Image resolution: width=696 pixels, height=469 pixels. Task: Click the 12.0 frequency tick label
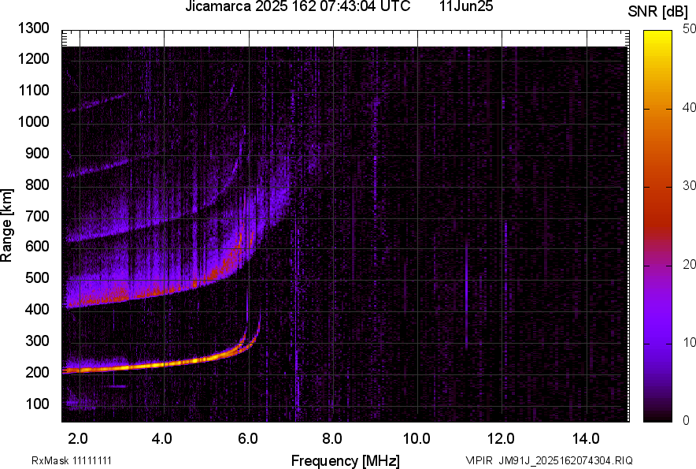501,439
